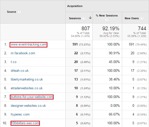This screenshot has height=127, width=149.
Task: Open the etraderwebsites.co.uk source link
Action: coord(27,88)
